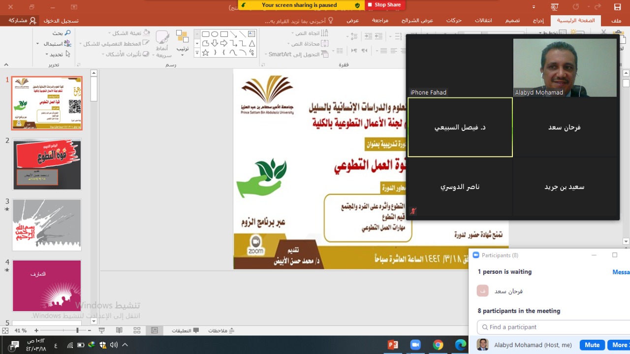Open the Design (تصميم) ribbon tab
This screenshot has width=630, height=354.
pyautogui.click(x=513, y=21)
